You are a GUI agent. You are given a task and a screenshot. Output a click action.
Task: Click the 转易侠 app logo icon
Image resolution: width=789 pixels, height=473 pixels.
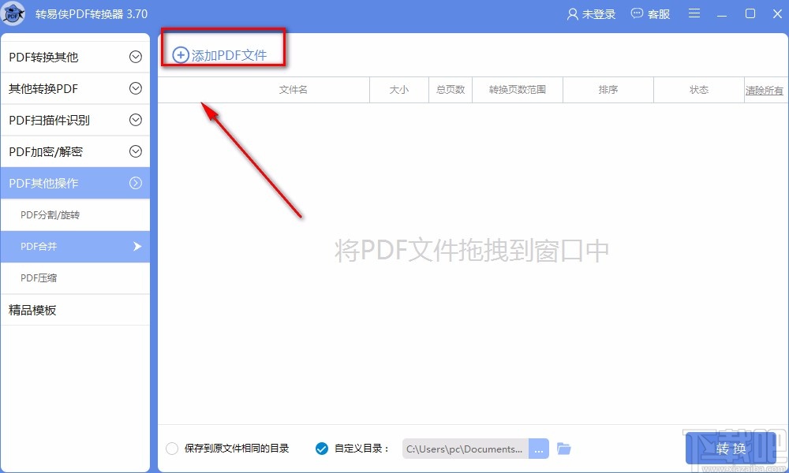click(x=13, y=13)
